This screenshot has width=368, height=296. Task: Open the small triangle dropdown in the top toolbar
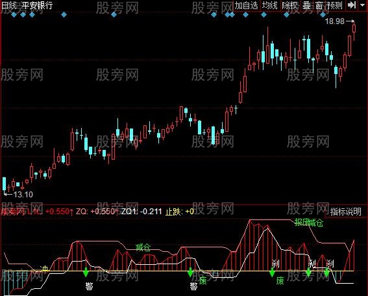[363, 5]
